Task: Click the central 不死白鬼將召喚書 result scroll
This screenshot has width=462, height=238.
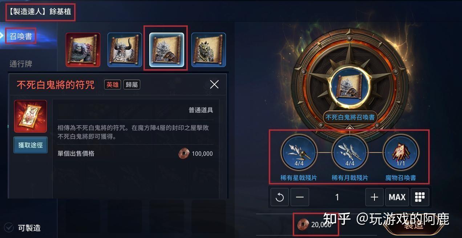Action: tap(349, 87)
